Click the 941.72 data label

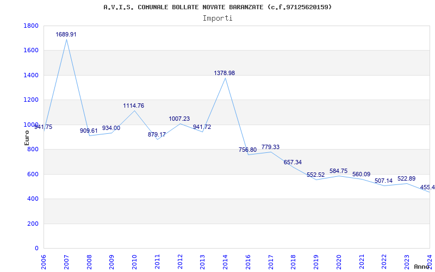coord(202,127)
